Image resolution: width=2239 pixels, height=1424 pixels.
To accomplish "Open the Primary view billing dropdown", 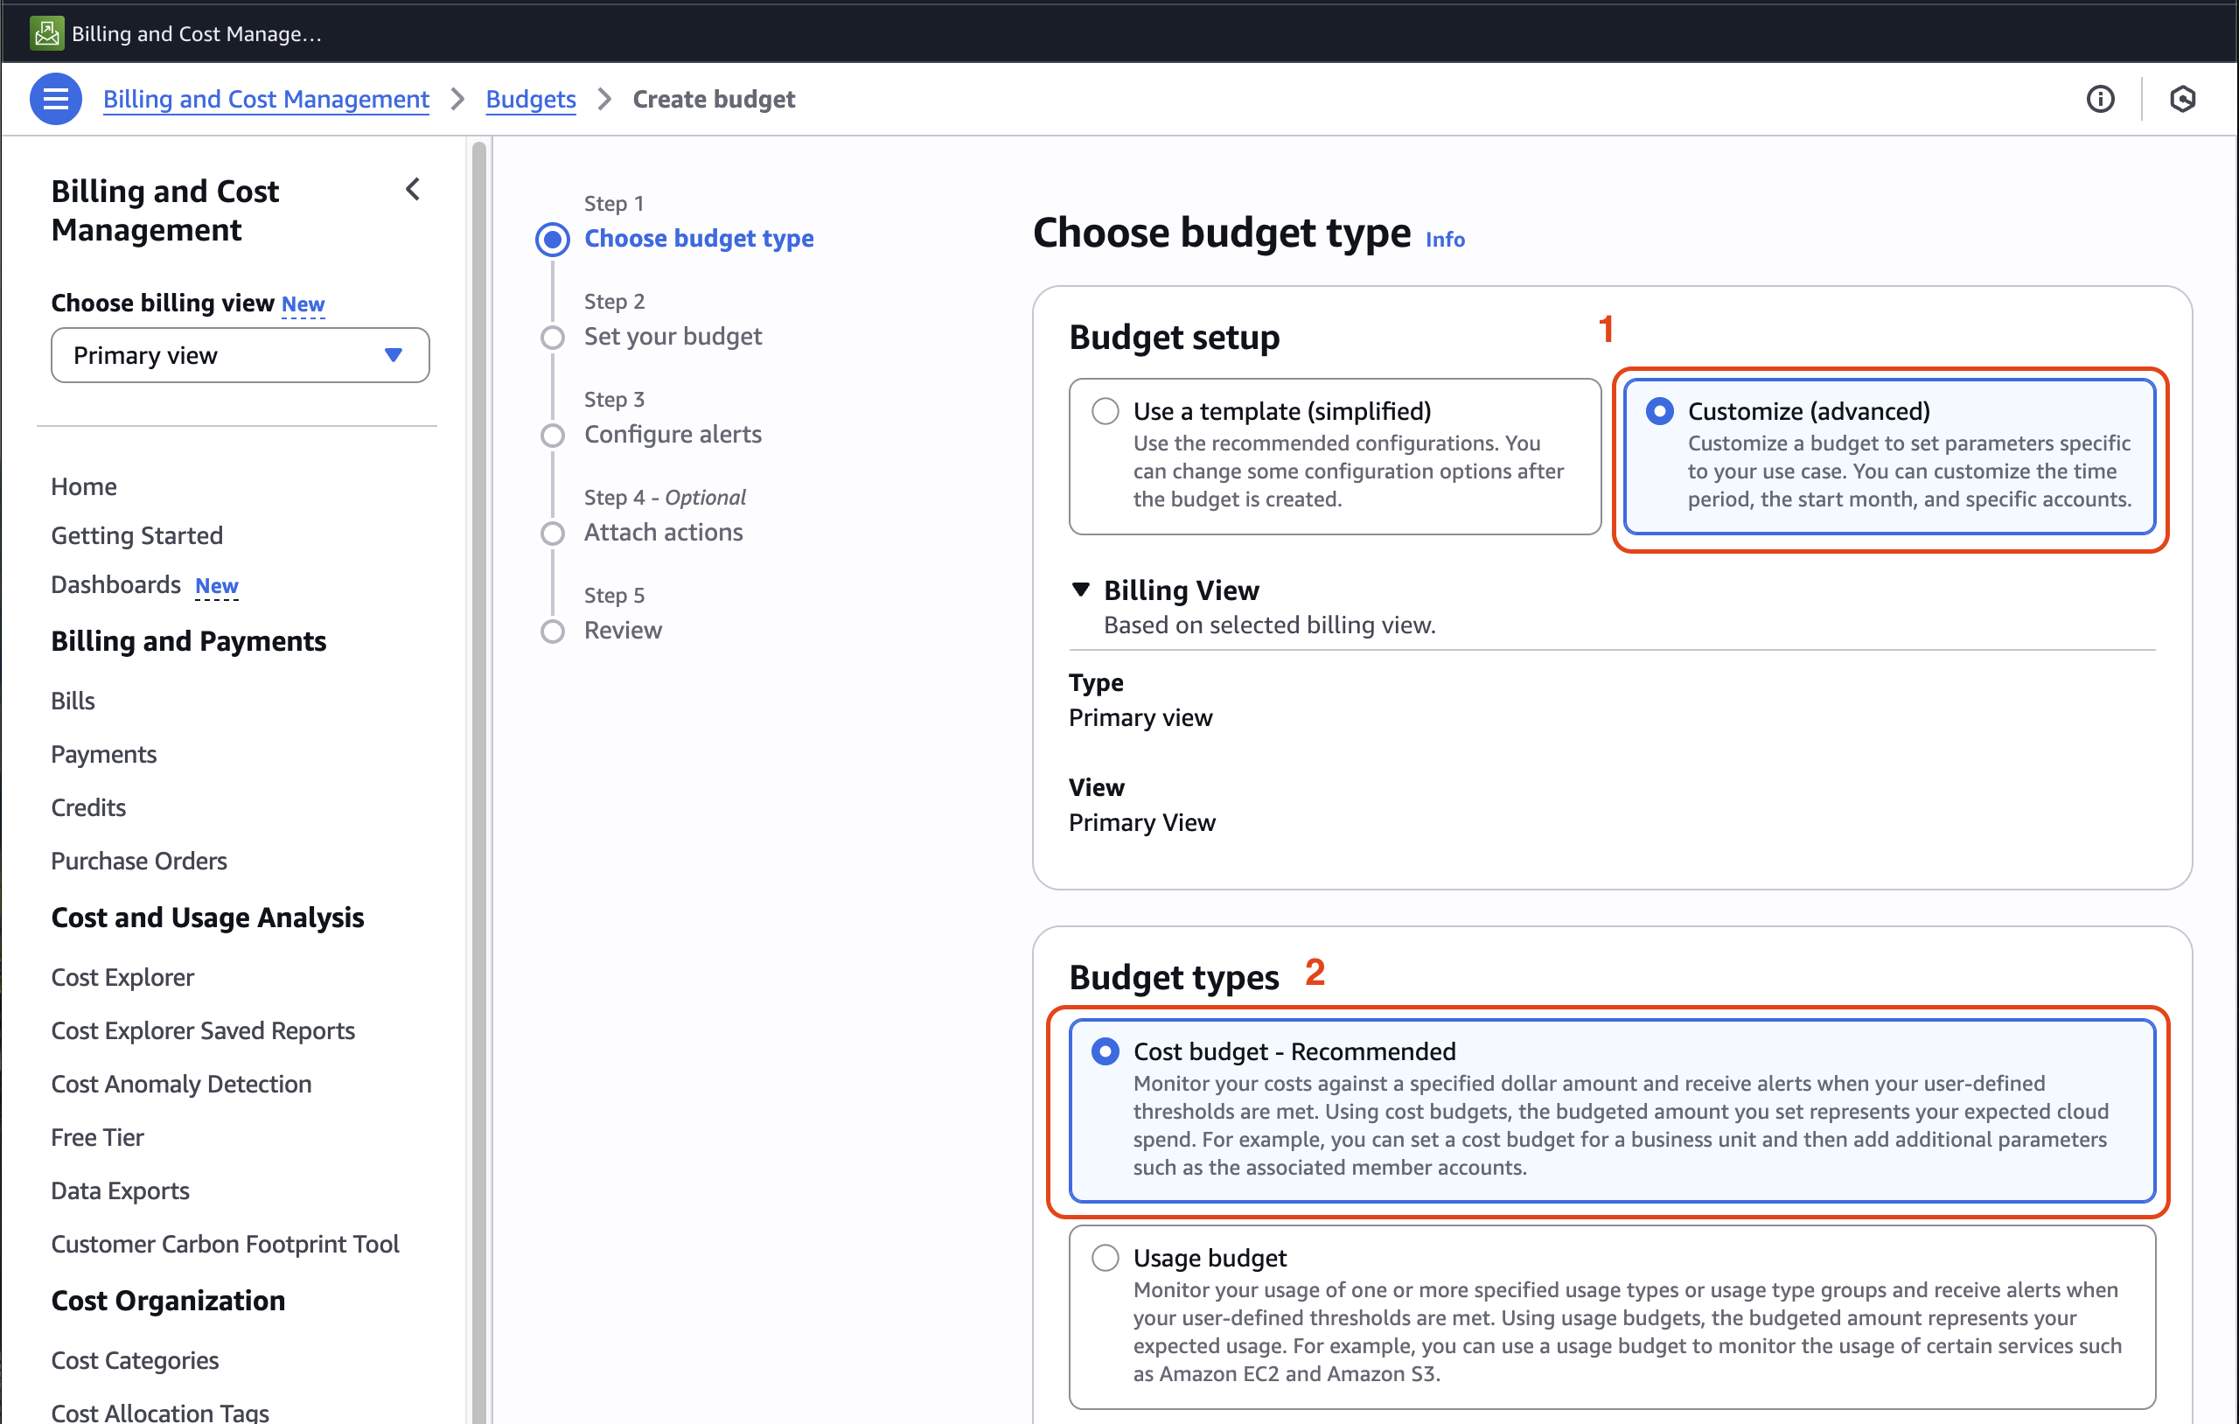I will click(x=240, y=355).
